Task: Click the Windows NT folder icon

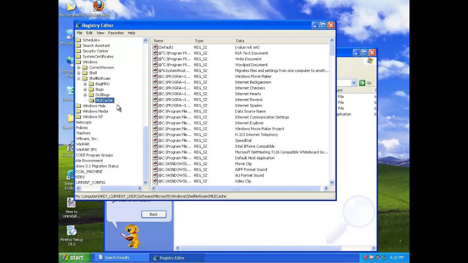Action: tap(78, 117)
